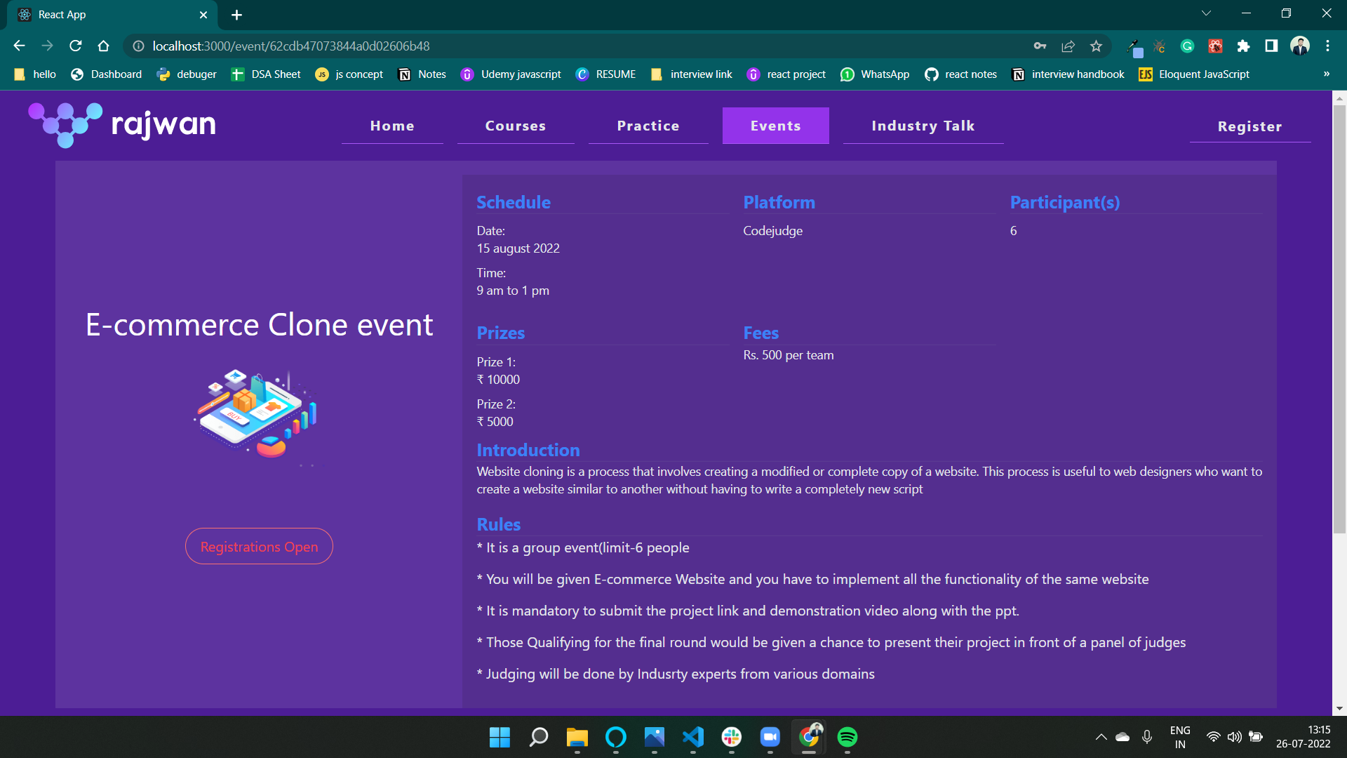Viewport: 1347px width, 758px height.
Task: Open Chrome three-dot menu
Action: click(x=1327, y=46)
